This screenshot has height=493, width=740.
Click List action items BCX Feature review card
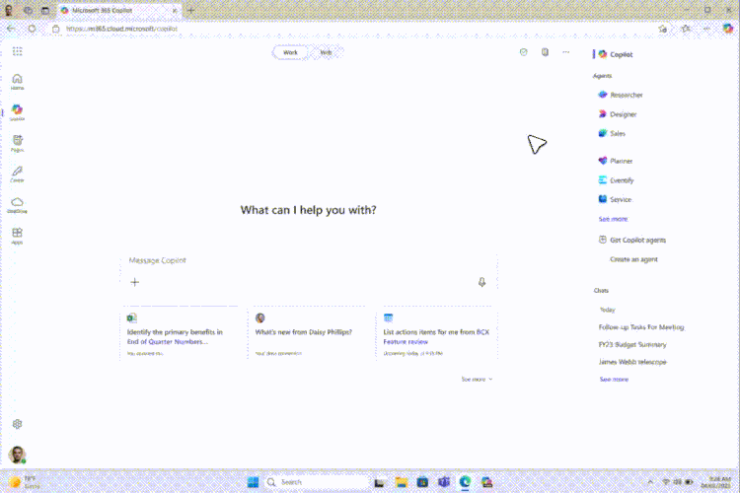[x=437, y=333]
